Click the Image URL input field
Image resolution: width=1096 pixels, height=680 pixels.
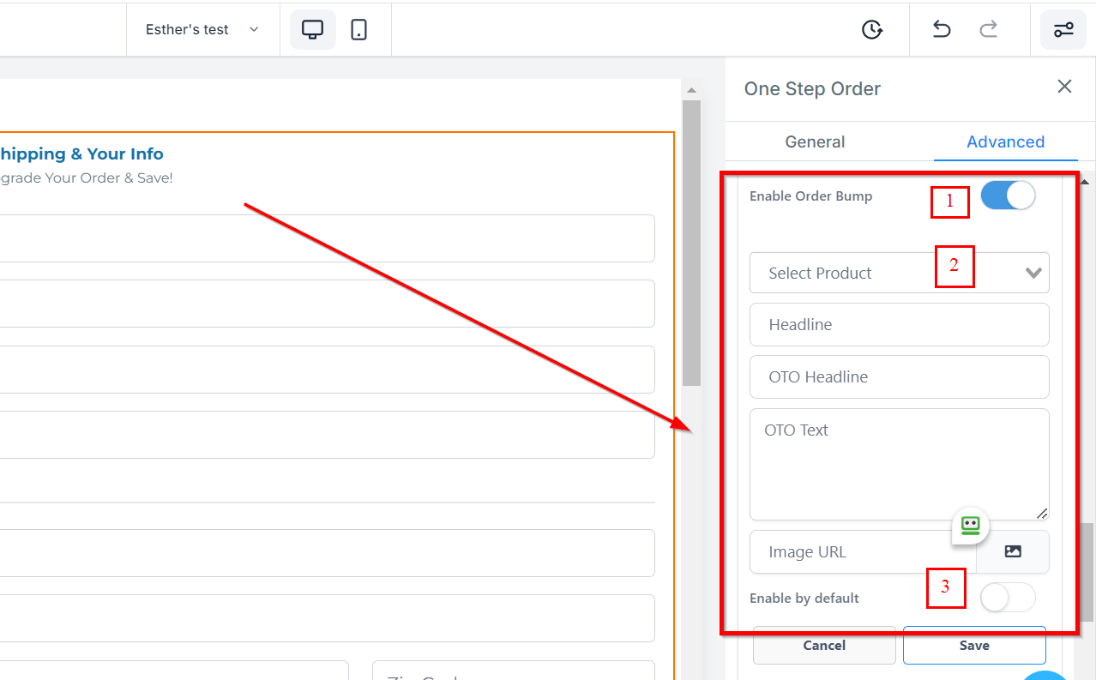coord(863,551)
